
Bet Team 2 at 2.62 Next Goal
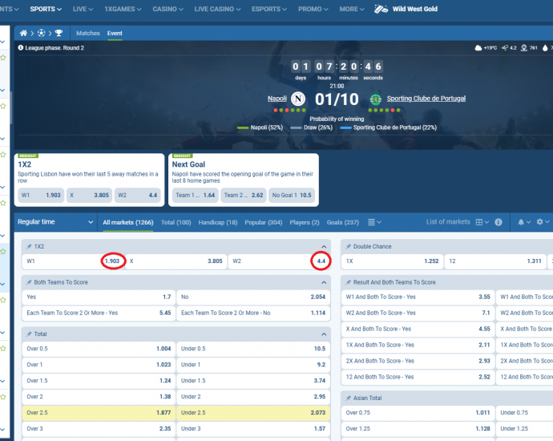[244, 195]
